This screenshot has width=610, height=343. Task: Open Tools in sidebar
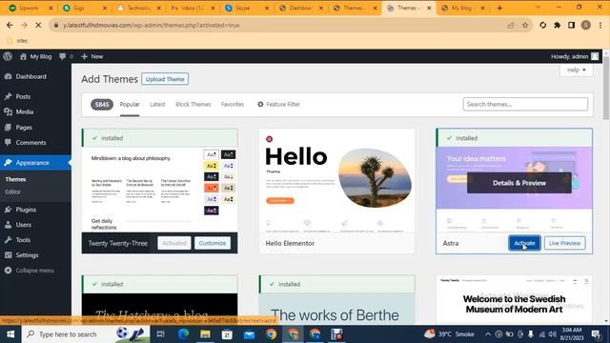[23, 240]
